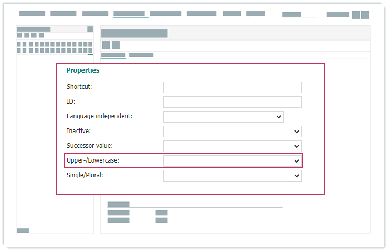This screenshot has height=252, width=389.
Task: Expand the Inactive dropdown list
Action: (x=232, y=132)
